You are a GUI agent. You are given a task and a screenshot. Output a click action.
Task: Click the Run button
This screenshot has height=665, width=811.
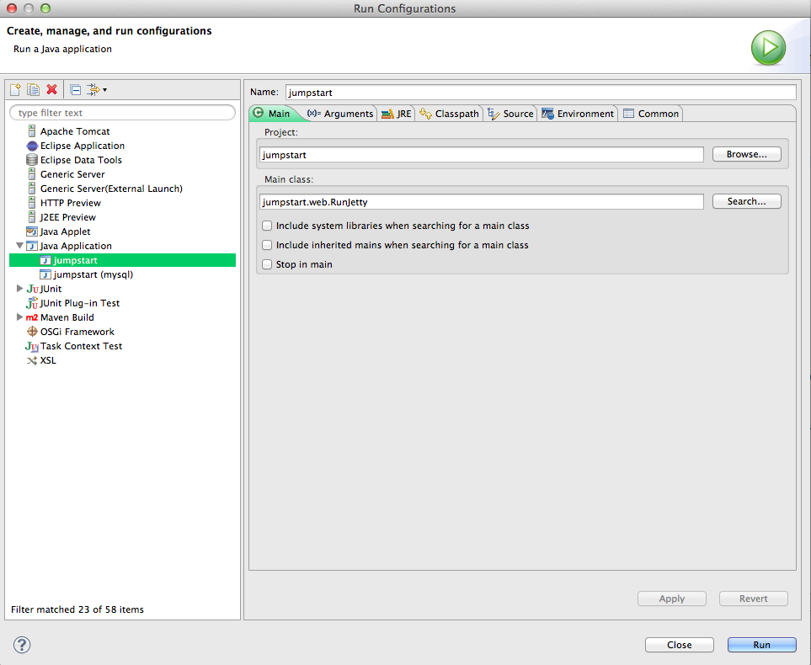761,645
